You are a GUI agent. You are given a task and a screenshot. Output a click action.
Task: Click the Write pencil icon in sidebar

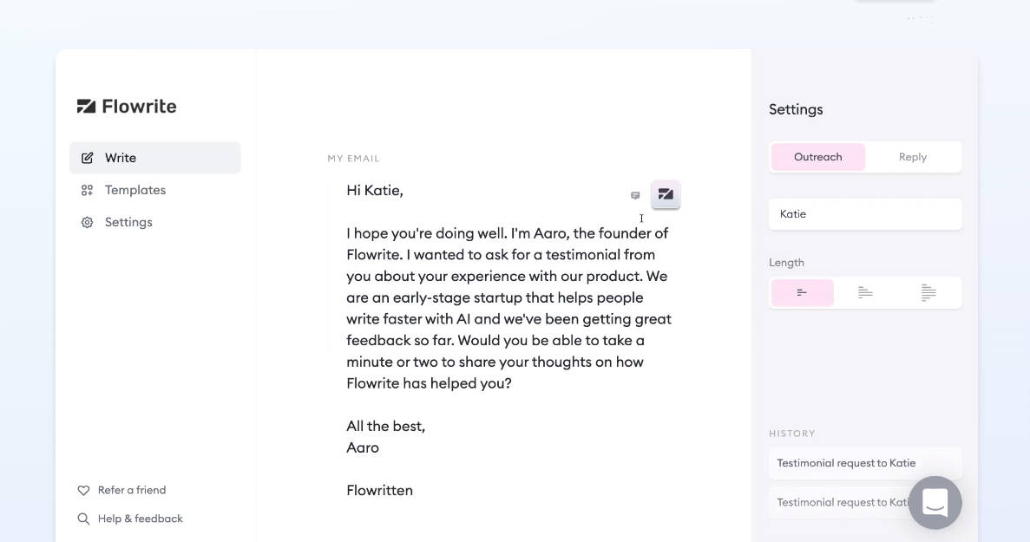(87, 158)
